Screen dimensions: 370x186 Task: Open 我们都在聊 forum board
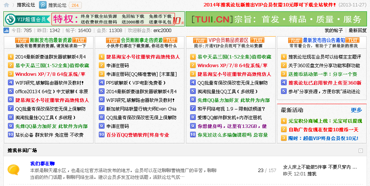(42, 163)
